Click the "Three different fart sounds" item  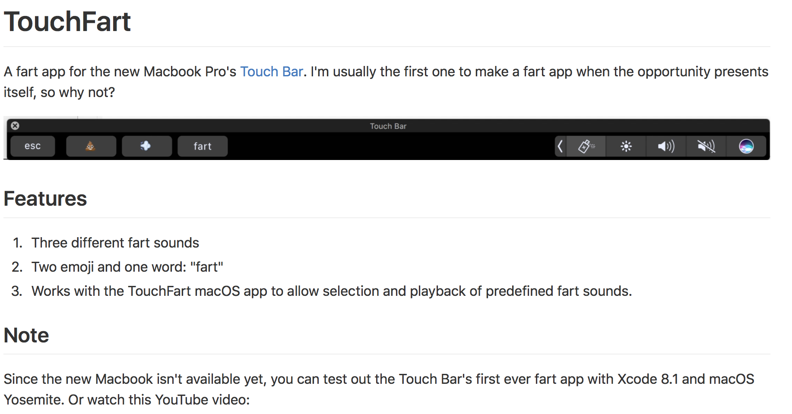(x=115, y=243)
